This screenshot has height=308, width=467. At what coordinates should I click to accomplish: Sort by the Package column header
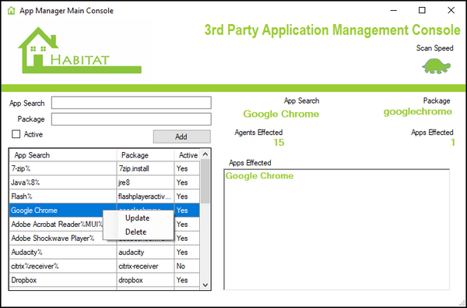[146, 155]
